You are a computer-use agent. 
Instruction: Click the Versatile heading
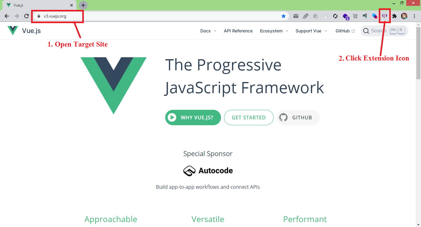(208, 219)
